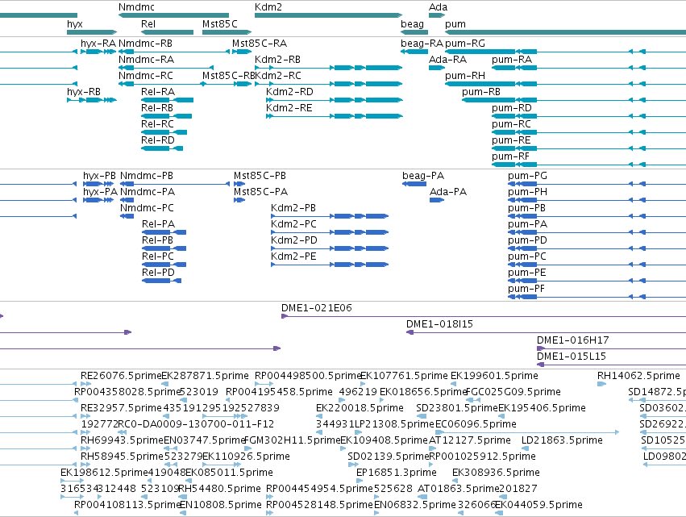Image resolution: width=686 pixels, height=517 pixels.
Task: Select protein beag-PA
Action: click(x=423, y=176)
